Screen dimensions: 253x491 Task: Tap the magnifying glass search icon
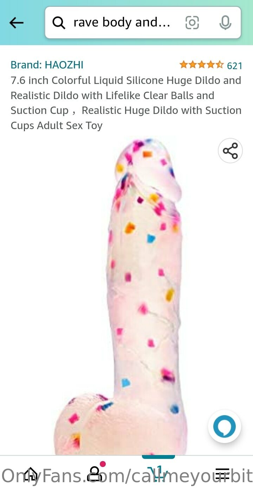coord(59,23)
